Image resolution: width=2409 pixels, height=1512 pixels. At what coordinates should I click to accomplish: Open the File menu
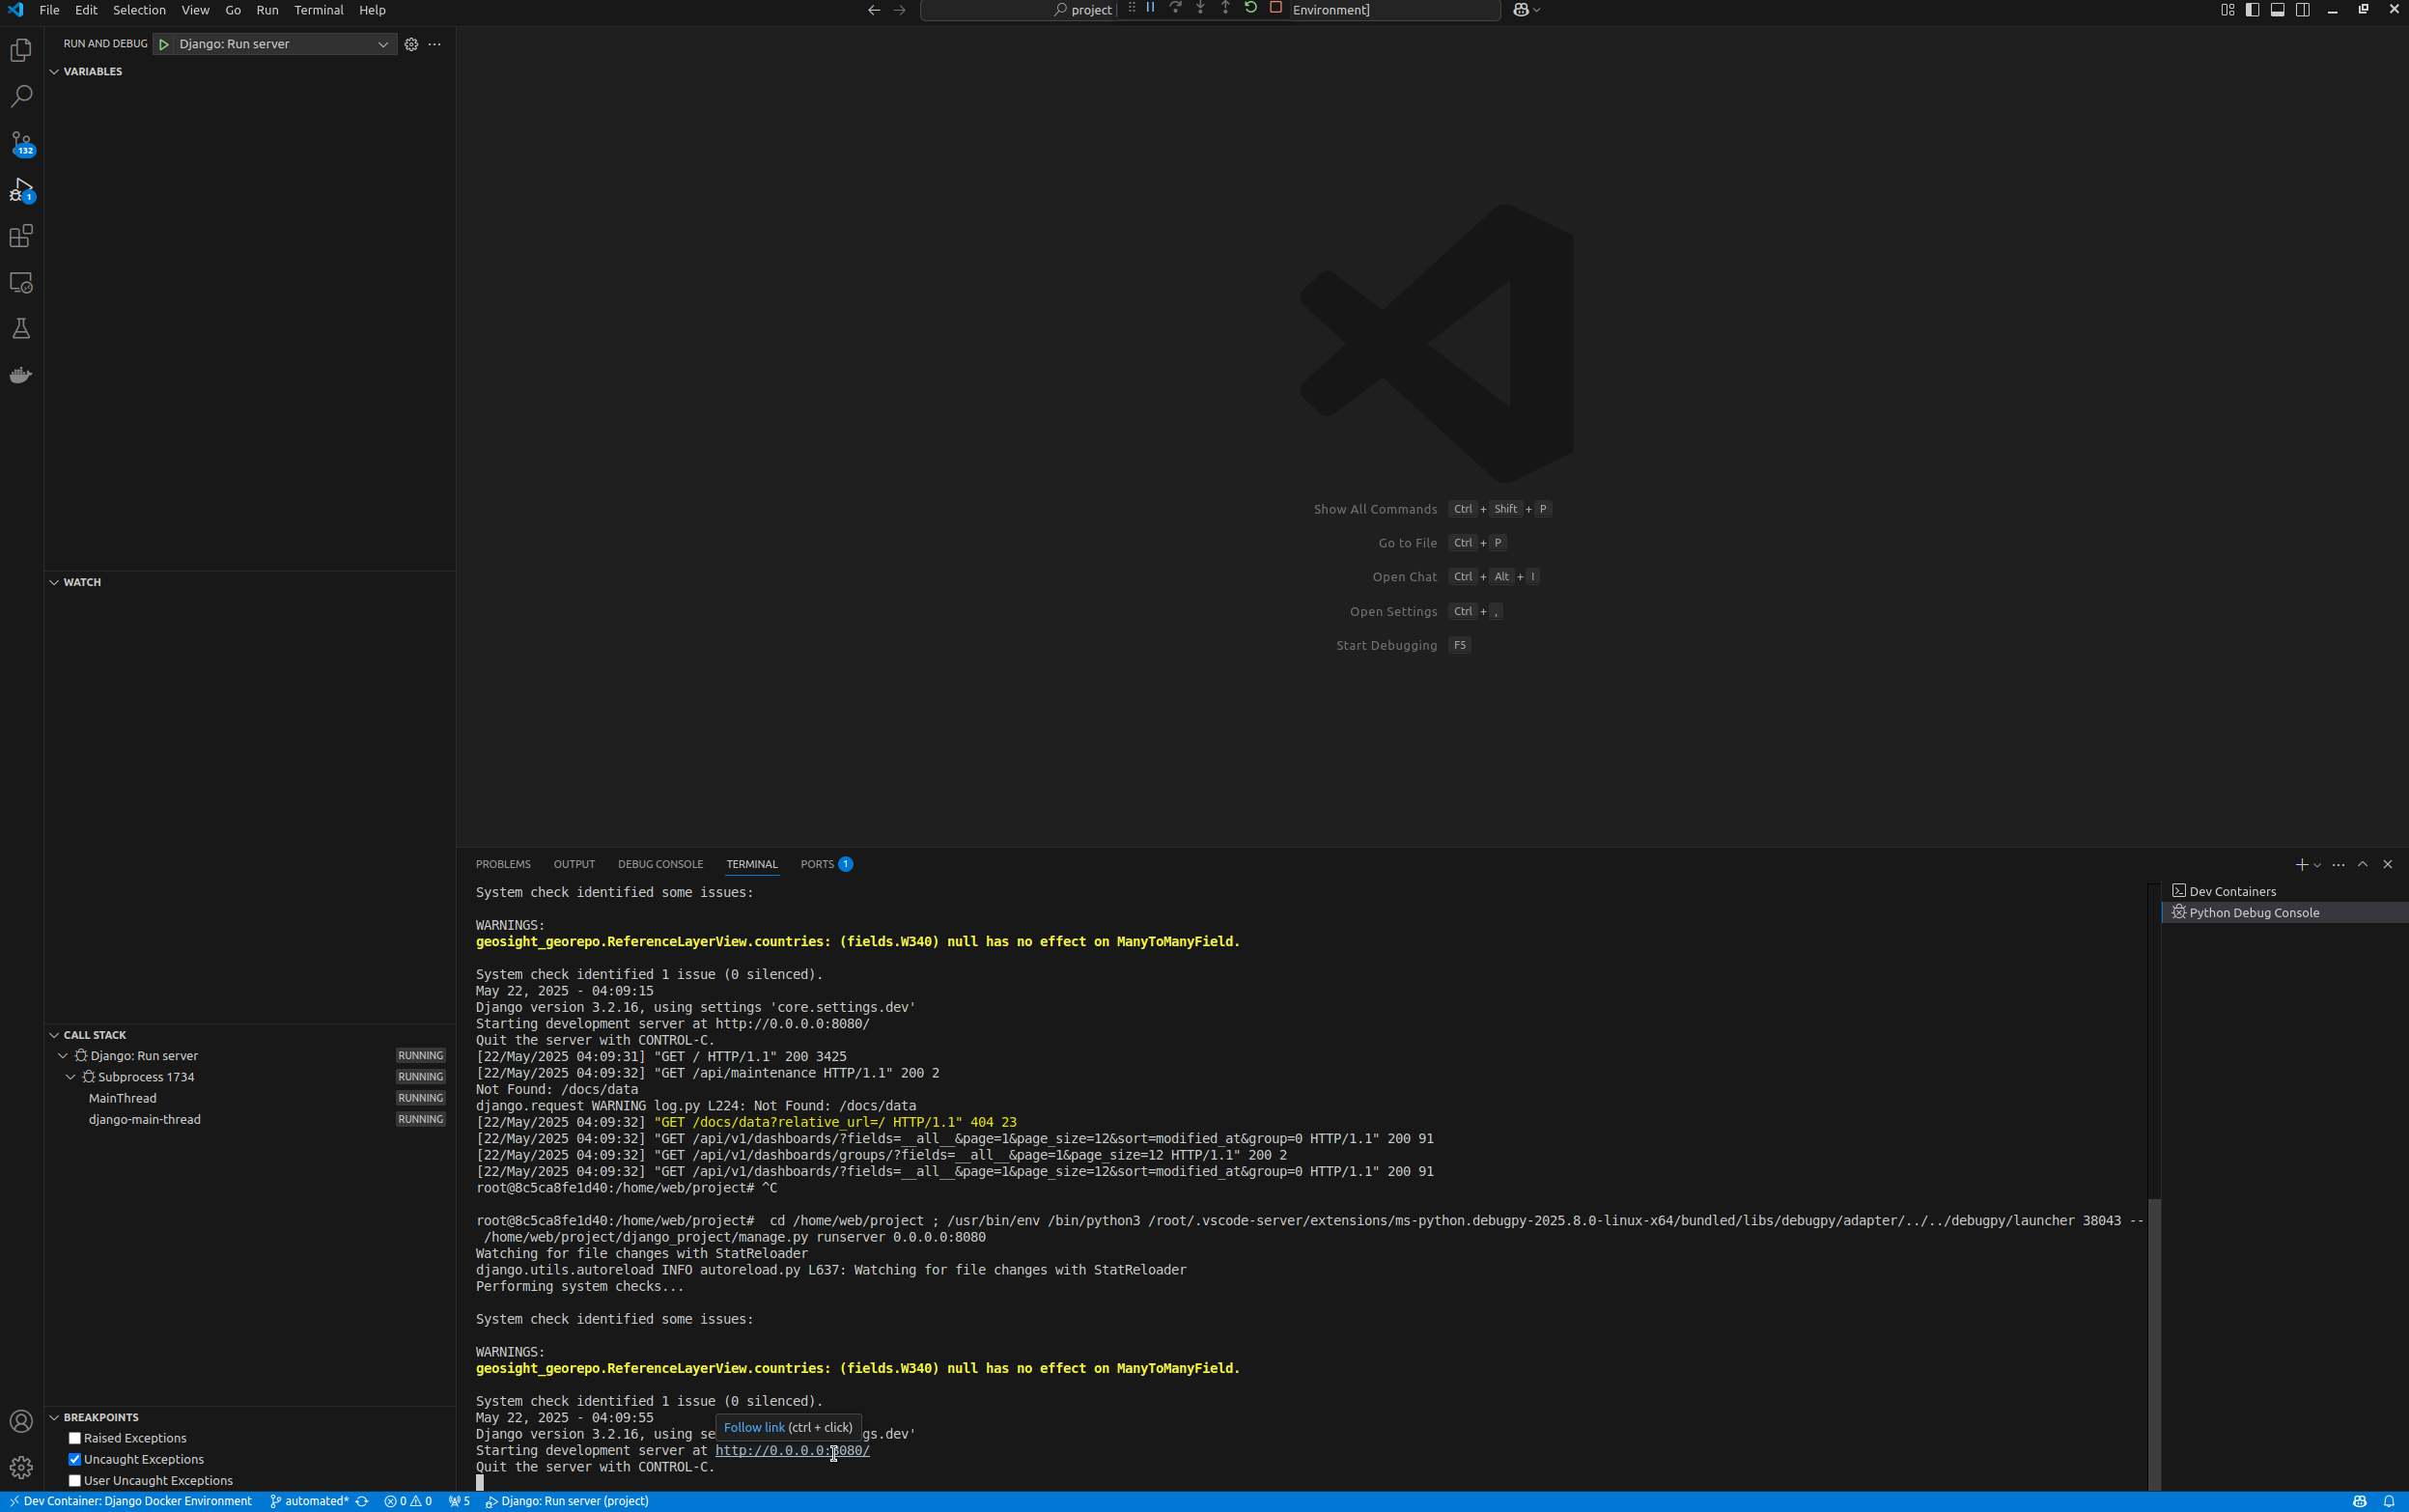[x=49, y=10]
